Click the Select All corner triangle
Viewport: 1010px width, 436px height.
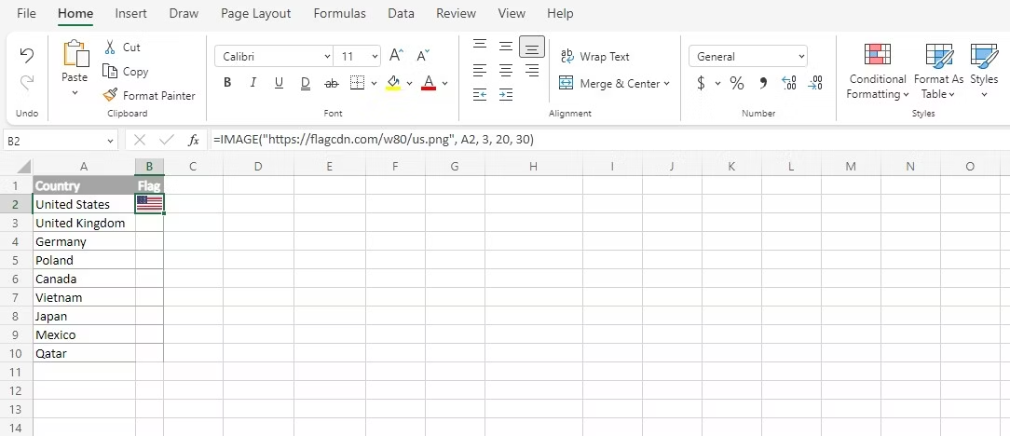point(23,167)
